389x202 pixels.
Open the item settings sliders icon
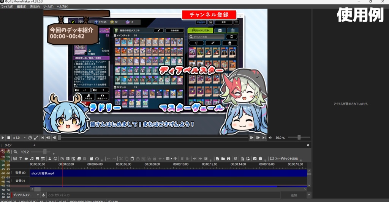[236, 159]
